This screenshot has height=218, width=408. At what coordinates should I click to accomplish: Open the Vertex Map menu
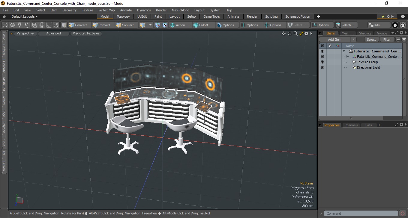pos(106,10)
